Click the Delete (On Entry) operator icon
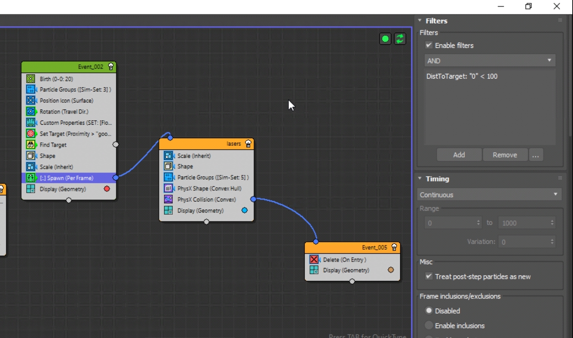This screenshot has width=573, height=338. point(314,259)
